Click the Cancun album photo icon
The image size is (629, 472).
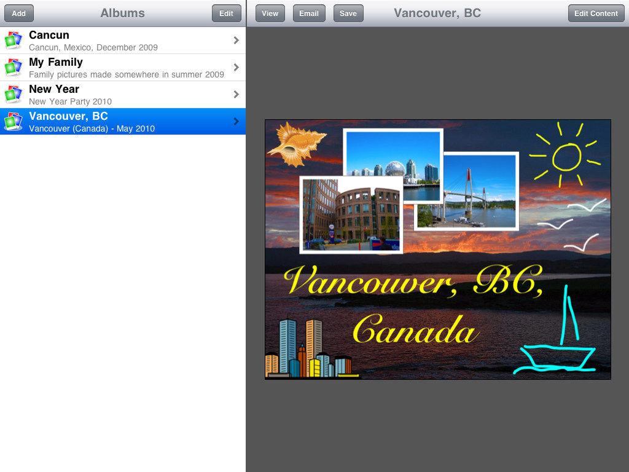14,40
